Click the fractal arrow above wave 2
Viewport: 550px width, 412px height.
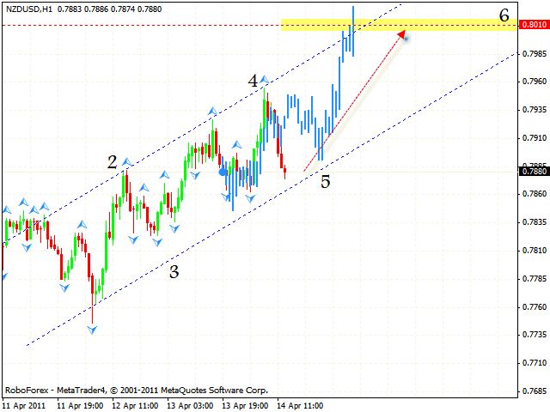coord(126,161)
